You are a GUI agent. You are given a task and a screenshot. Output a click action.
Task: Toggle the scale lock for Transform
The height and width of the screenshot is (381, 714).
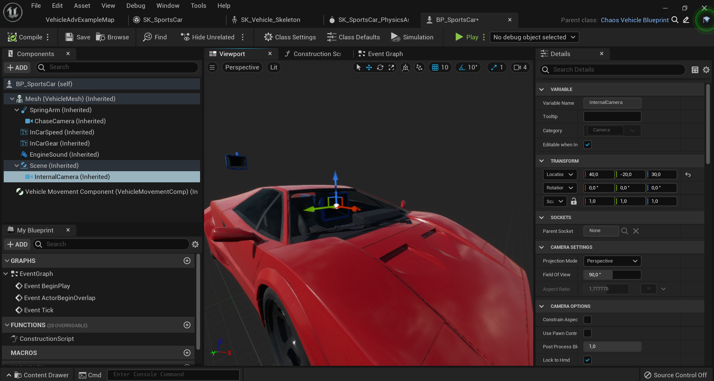(x=574, y=201)
